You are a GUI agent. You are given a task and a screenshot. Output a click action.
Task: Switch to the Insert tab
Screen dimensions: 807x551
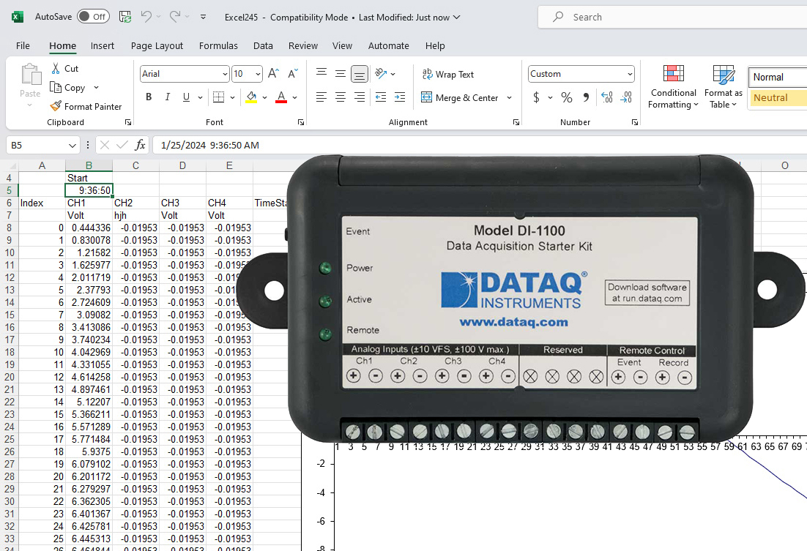[103, 46]
